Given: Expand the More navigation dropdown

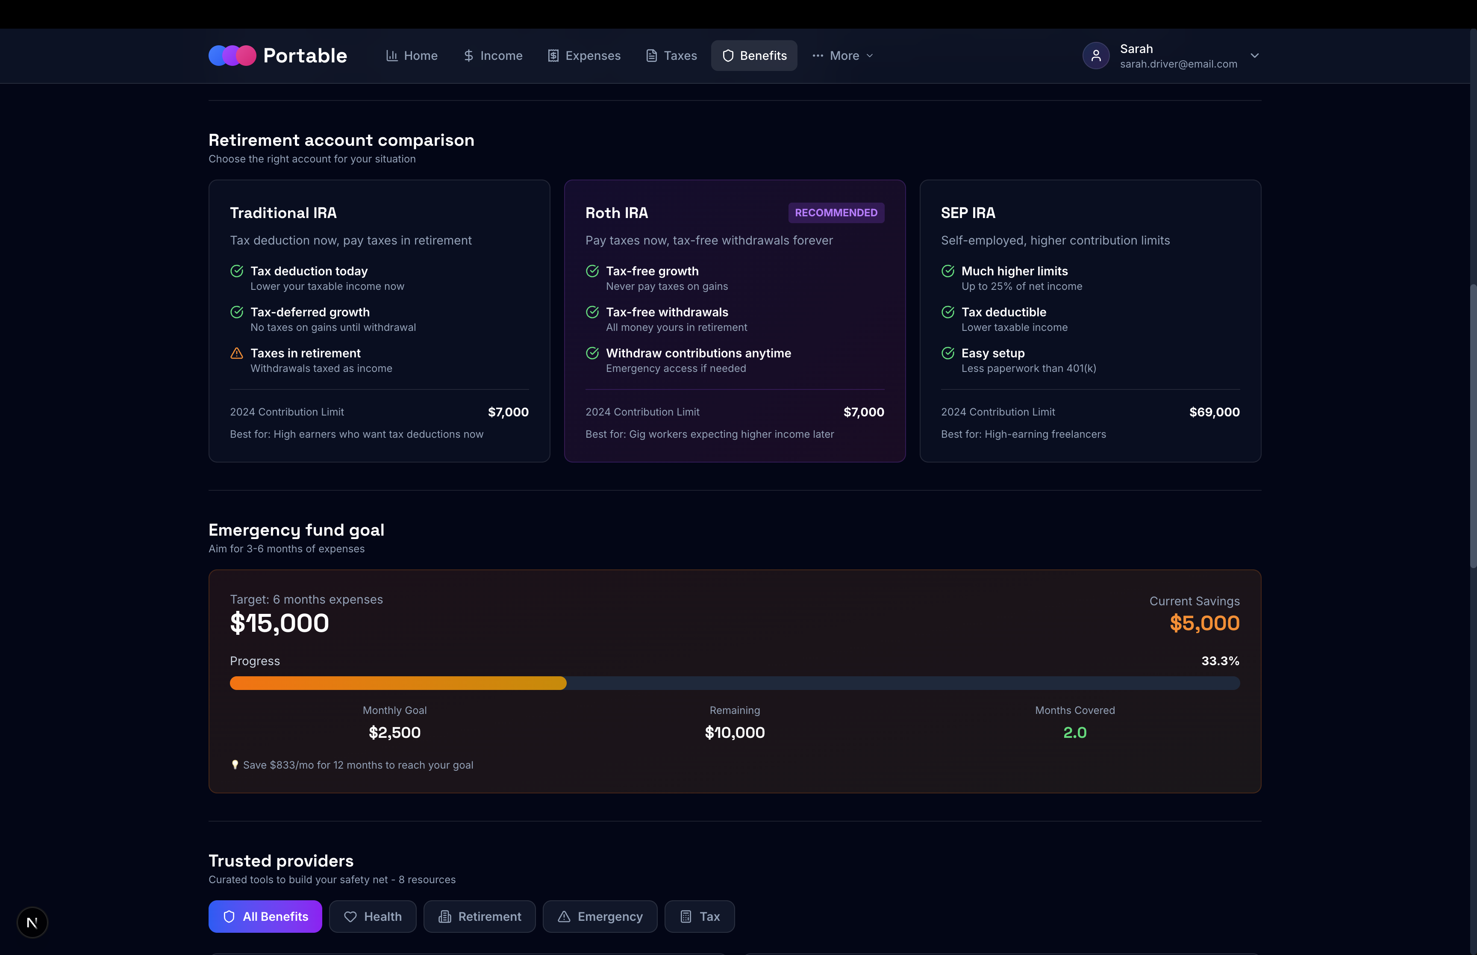Looking at the screenshot, I should point(843,56).
